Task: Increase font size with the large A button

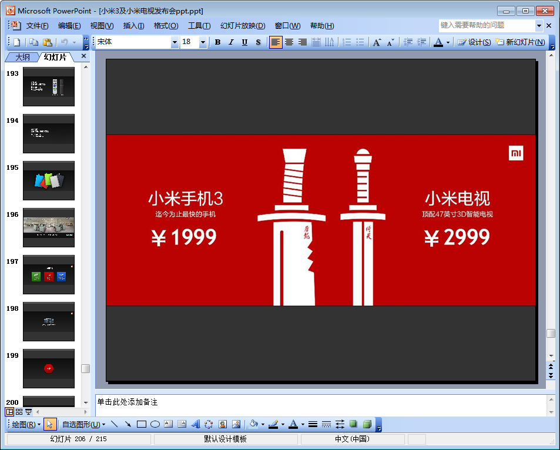Action: [377, 42]
